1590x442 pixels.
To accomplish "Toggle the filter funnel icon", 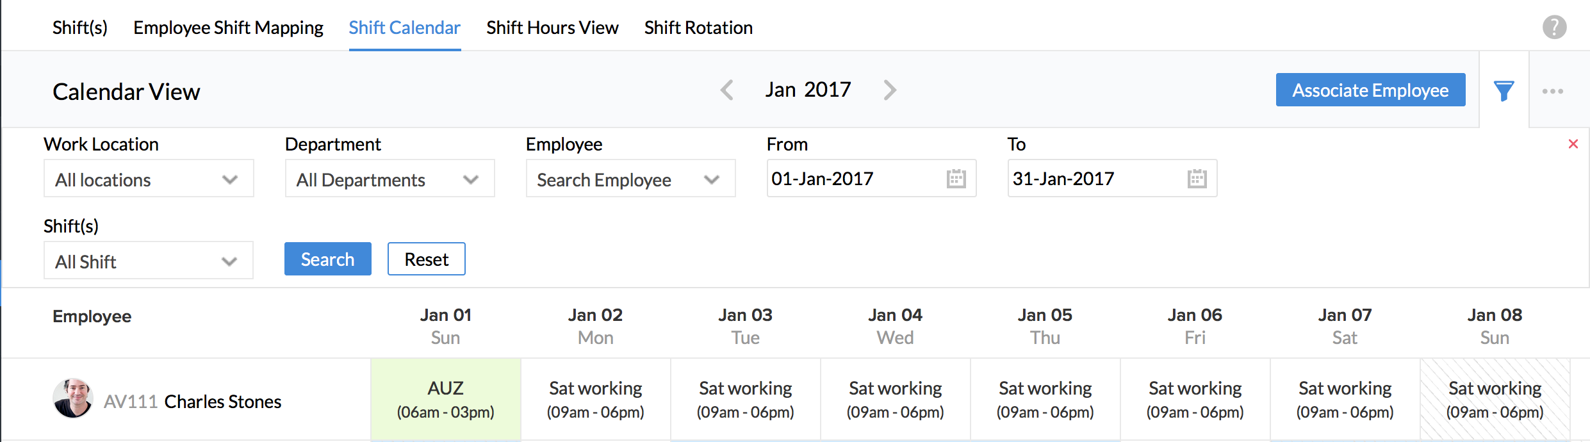I will pos(1504,91).
